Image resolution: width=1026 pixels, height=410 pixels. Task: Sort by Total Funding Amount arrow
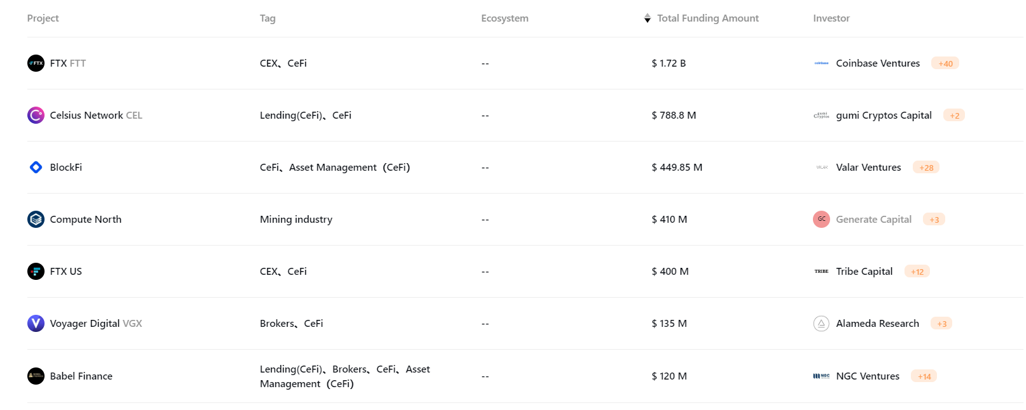click(647, 18)
